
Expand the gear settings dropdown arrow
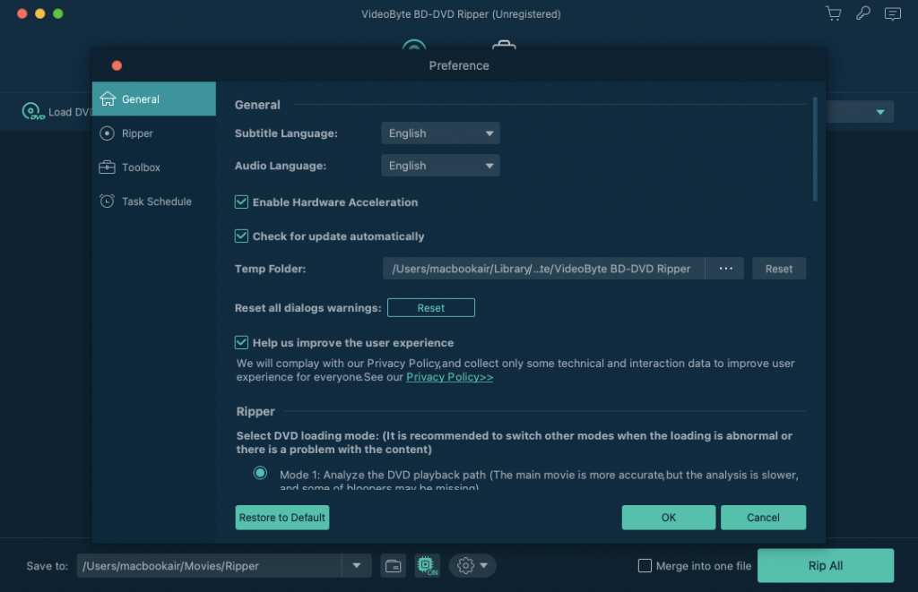(x=483, y=566)
